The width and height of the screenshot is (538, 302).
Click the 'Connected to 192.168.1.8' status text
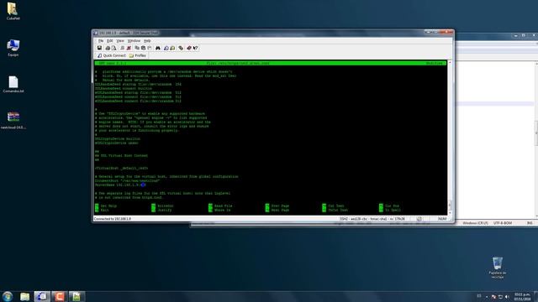point(112,218)
